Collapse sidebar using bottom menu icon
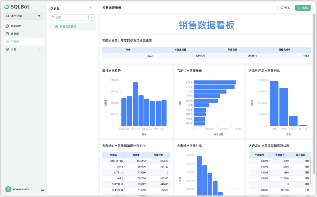 [42, 189]
